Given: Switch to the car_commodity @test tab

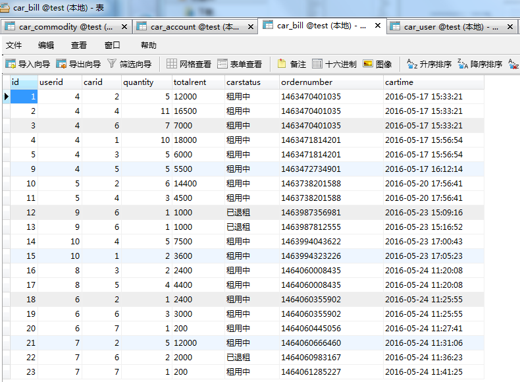Looking at the screenshot, I should [x=66, y=27].
